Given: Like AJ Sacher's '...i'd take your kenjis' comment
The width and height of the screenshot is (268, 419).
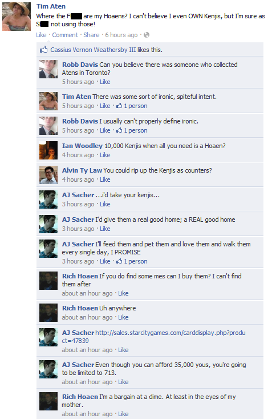Looking at the screenshot, I should [105, 204].
